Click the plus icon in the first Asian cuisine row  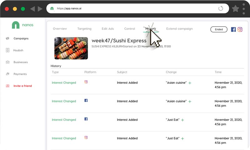coord(190,83)
